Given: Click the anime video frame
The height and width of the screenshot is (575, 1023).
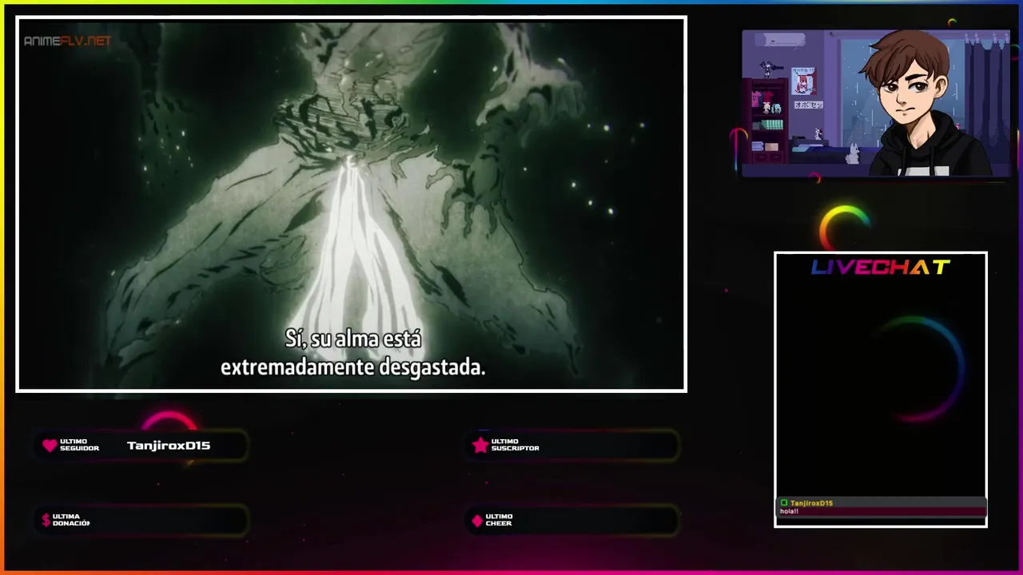Looking at the screenshot, I should (x=352, y=204).
